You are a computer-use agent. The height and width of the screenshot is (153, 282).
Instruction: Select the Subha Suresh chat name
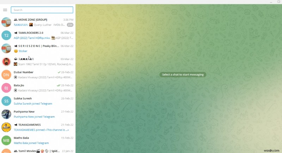pyautogui.click(x=23, y=98)
